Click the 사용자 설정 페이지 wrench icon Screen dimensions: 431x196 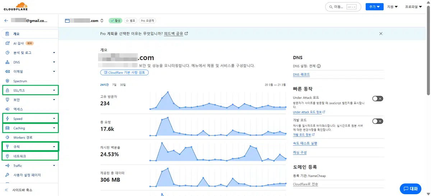click(x=7, y=175)
